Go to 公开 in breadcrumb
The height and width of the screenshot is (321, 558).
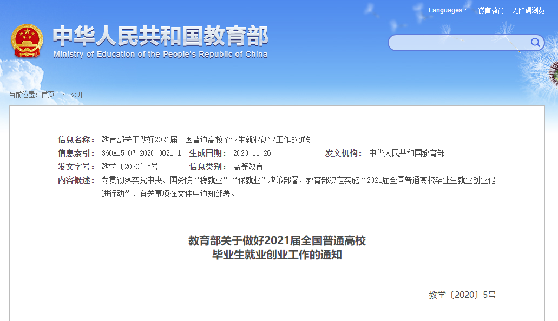click(77, 95)
